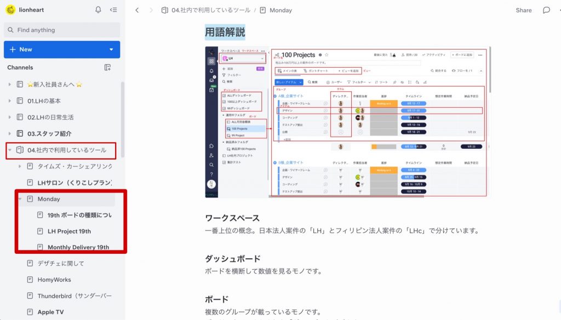Click the blue New button
561x320 pixels.
click(x=62, y=49)
